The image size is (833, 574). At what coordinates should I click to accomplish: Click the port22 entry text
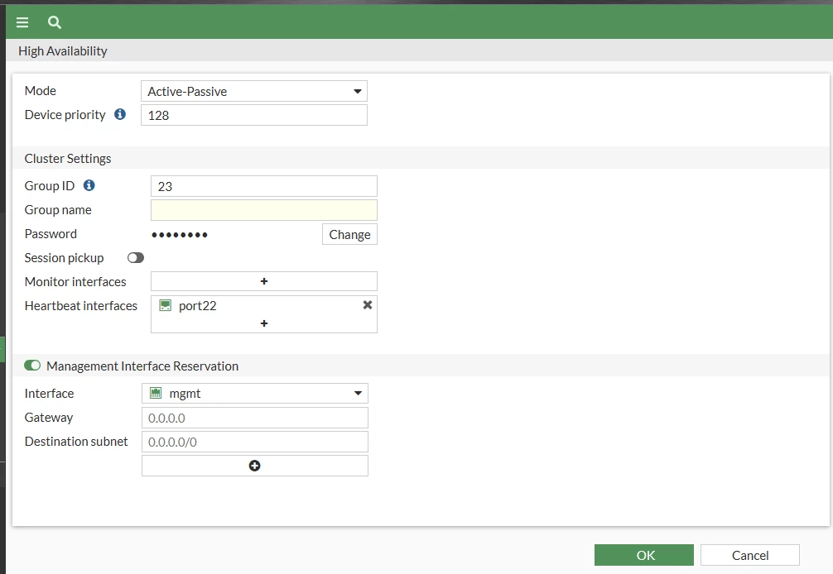coord(198,306)
